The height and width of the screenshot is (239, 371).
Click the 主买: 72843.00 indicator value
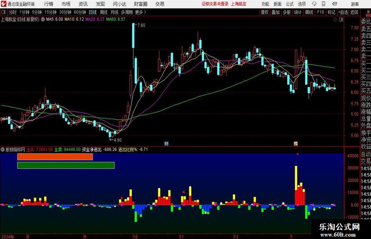tap(40, 150)
